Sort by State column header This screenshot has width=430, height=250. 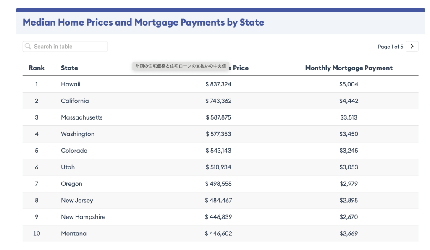pos(69,68)
